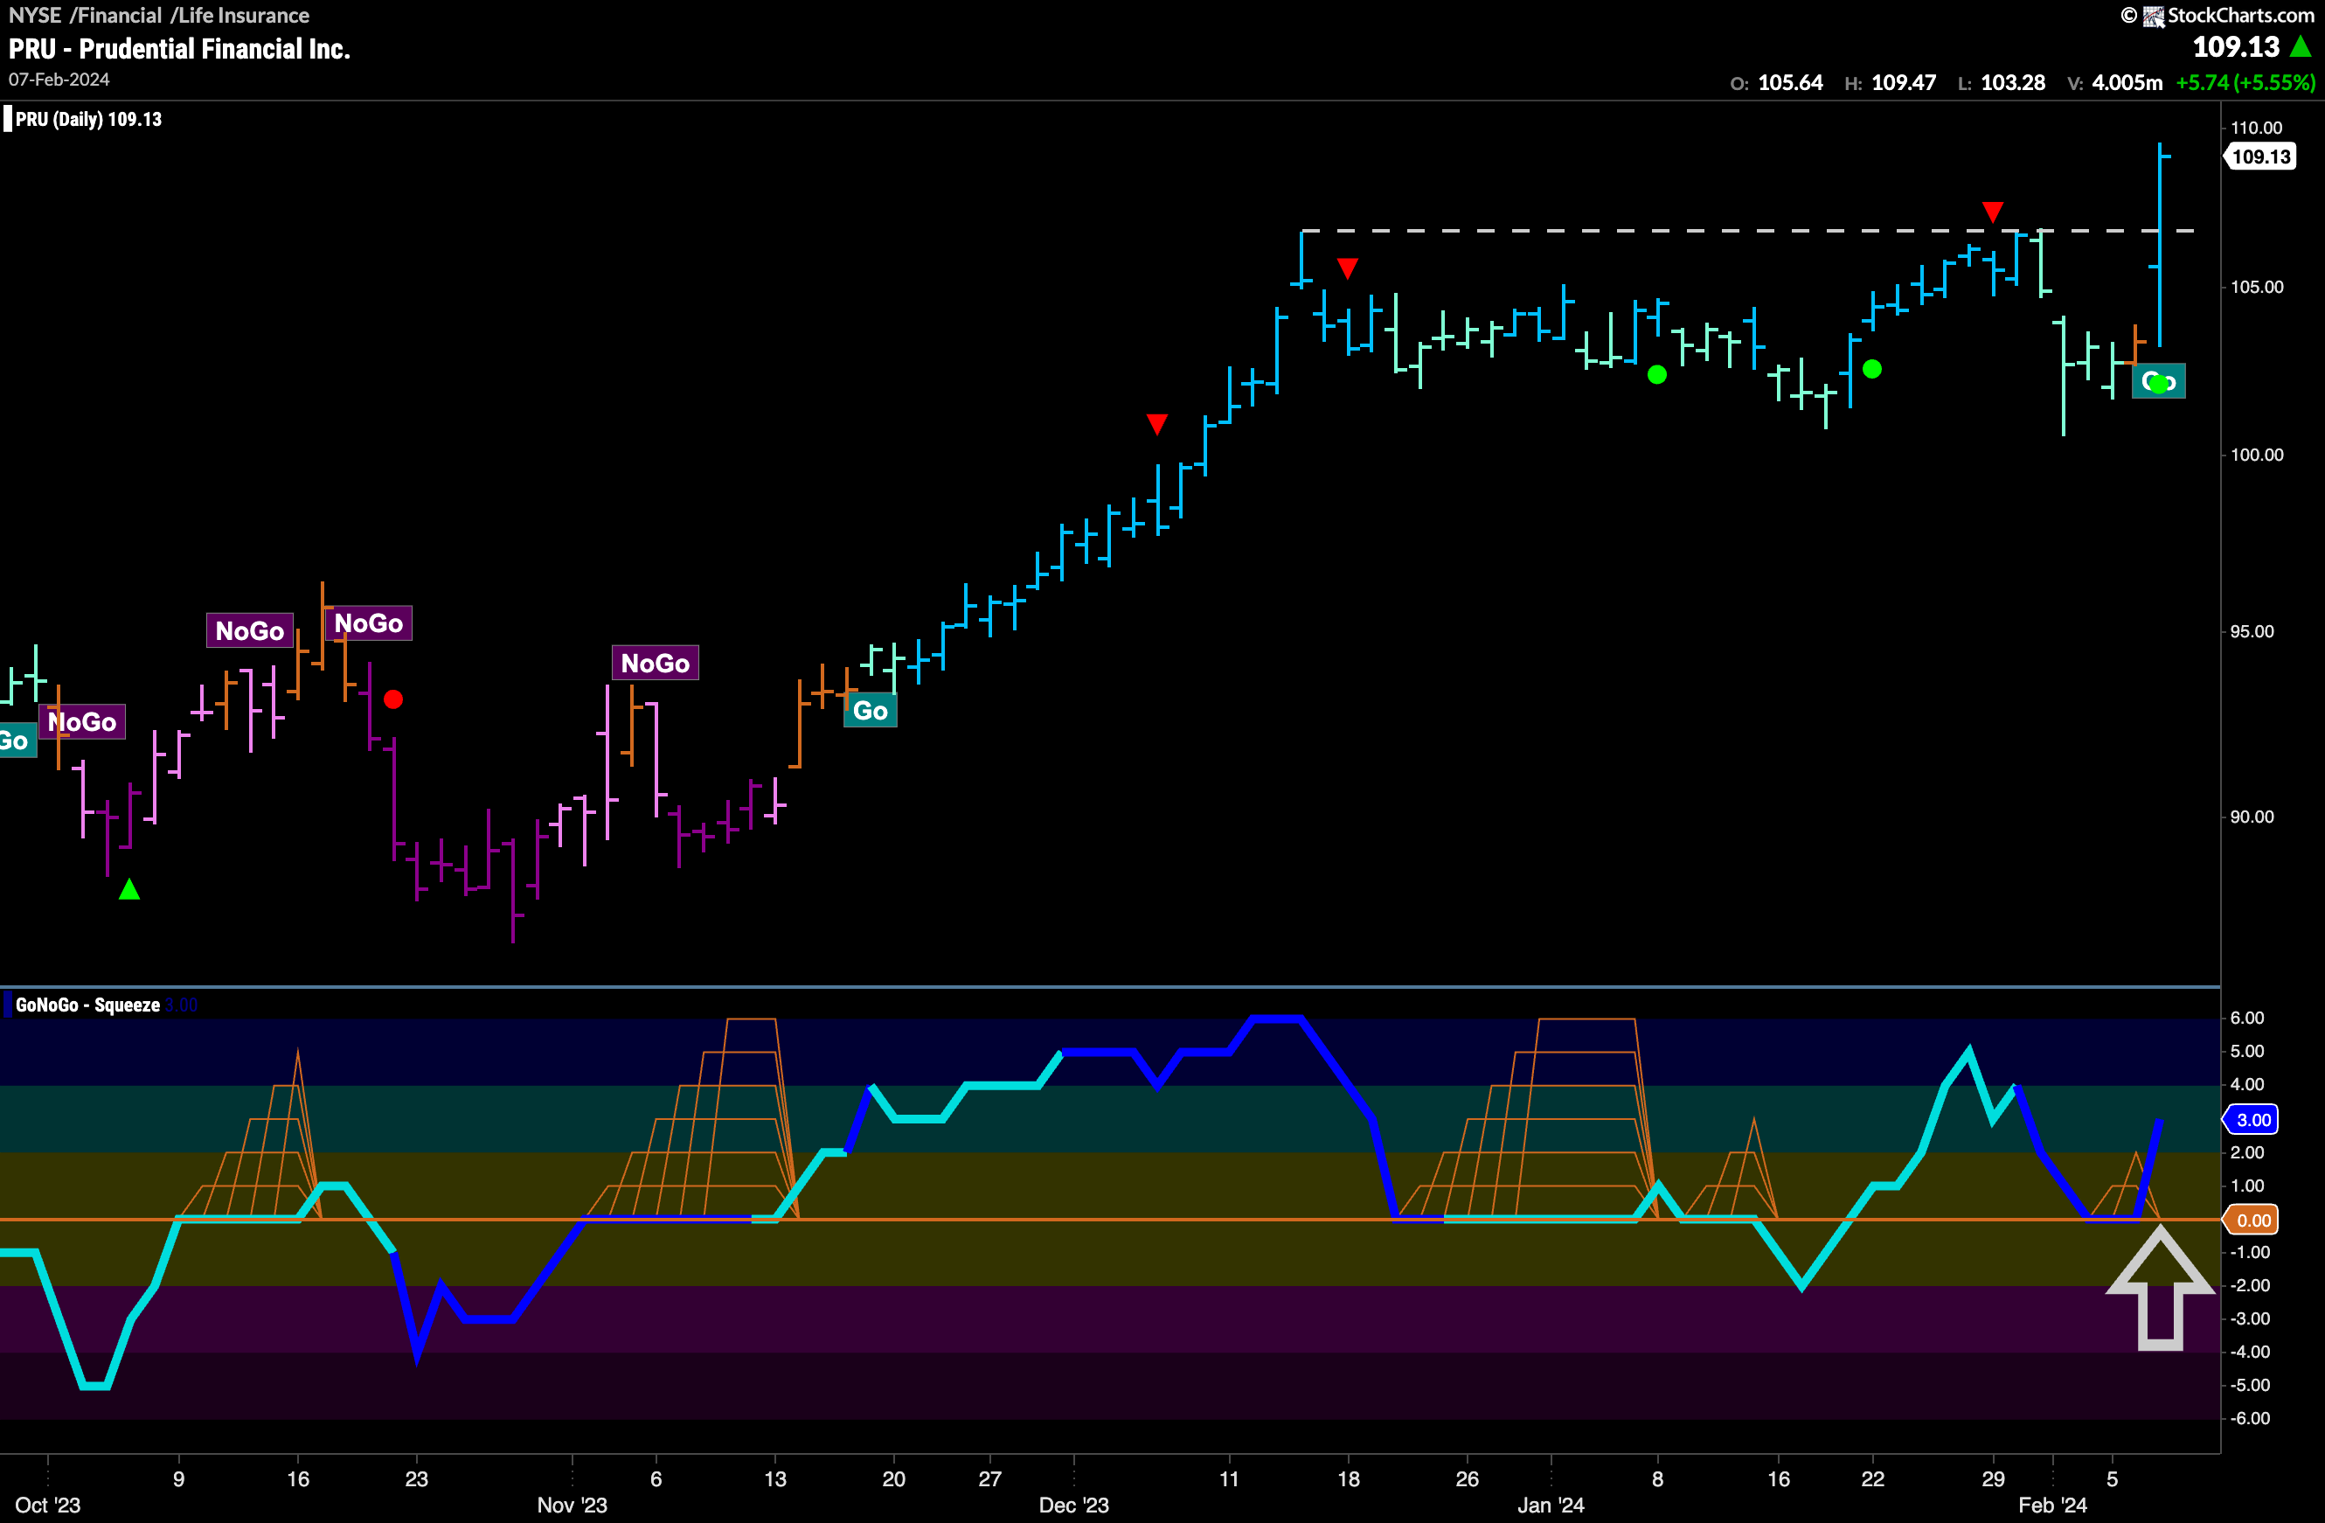Click the teal Go label near mid-November
This screenshot has width=2325, height=1523.
(x=870, y=710)
